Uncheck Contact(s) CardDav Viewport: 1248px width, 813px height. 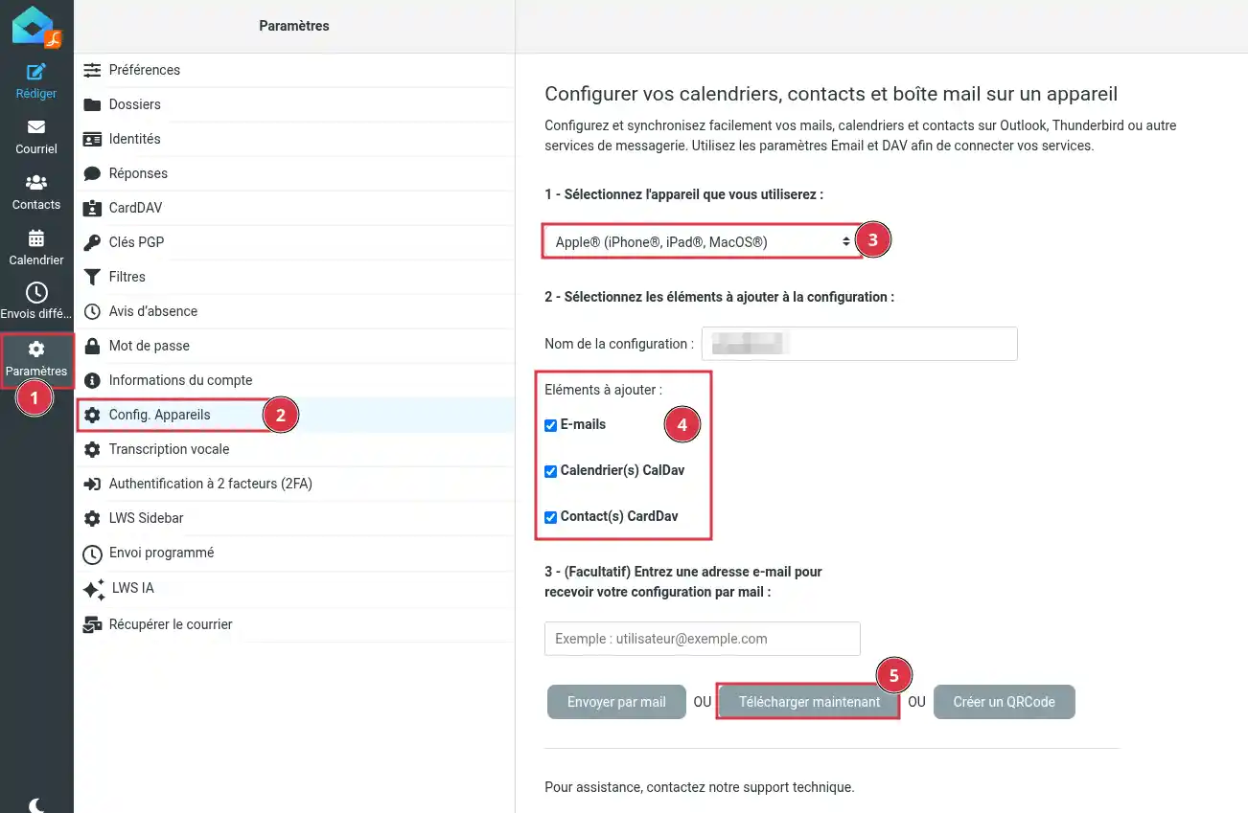pyautogui.click(x=550, y=516)
